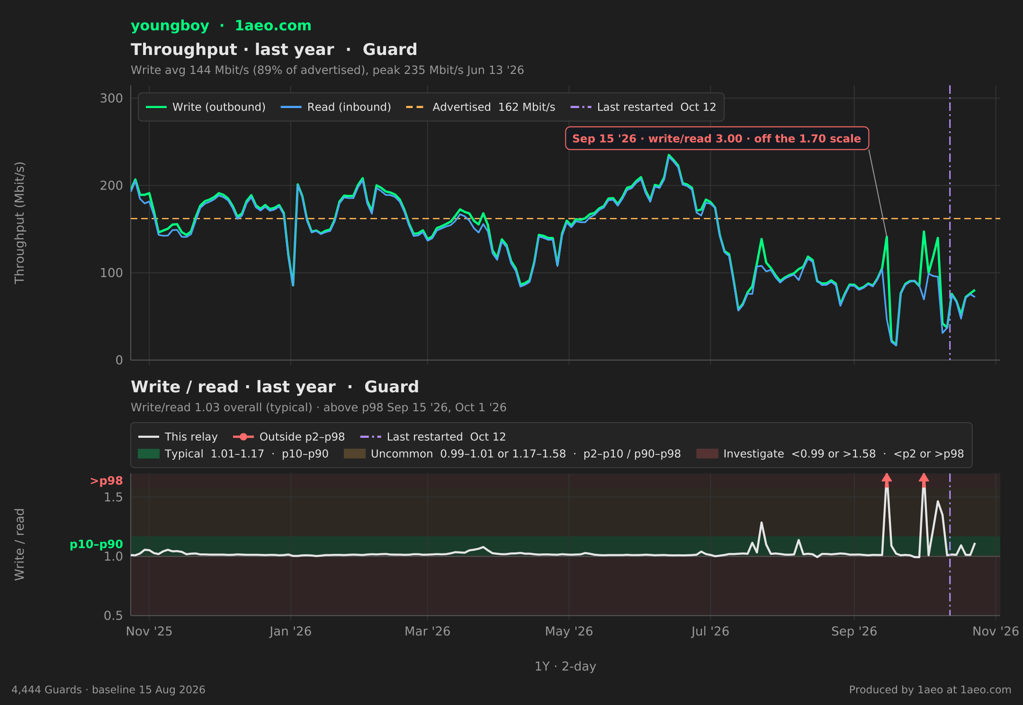Click the 'Write/read 1.03 overall' subtitle
This screenshot has width=1023, height=705.
(x=318, y=407)
